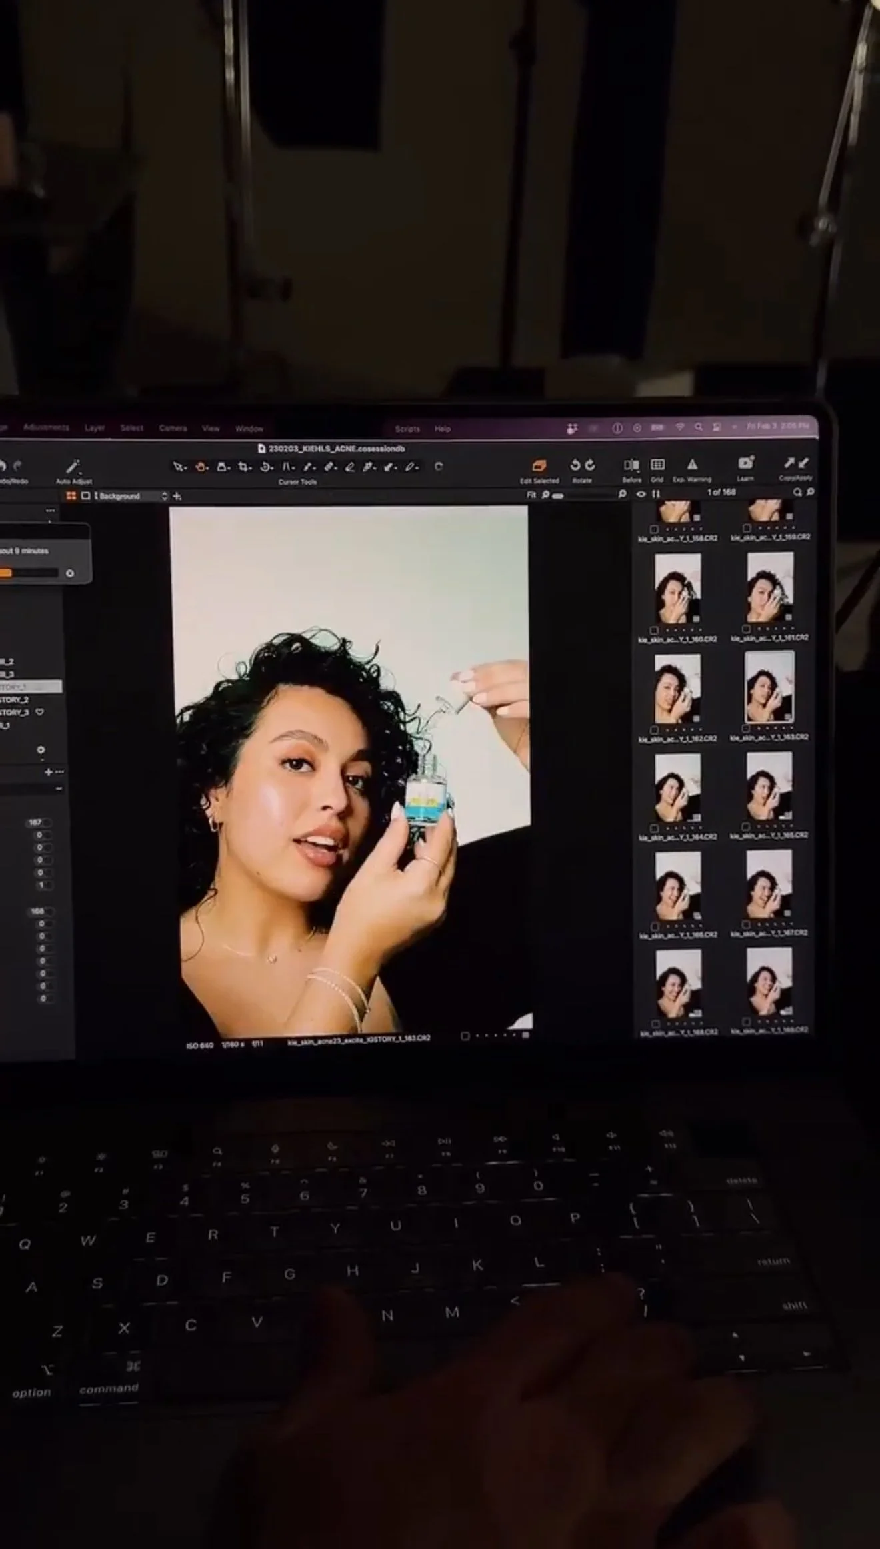
Task: Click the ISO 640 label below viewer
Action: [199, 1044]
